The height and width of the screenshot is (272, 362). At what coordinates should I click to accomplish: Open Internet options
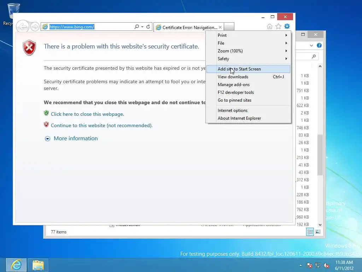pyautogui.click(x=249, y=110)
